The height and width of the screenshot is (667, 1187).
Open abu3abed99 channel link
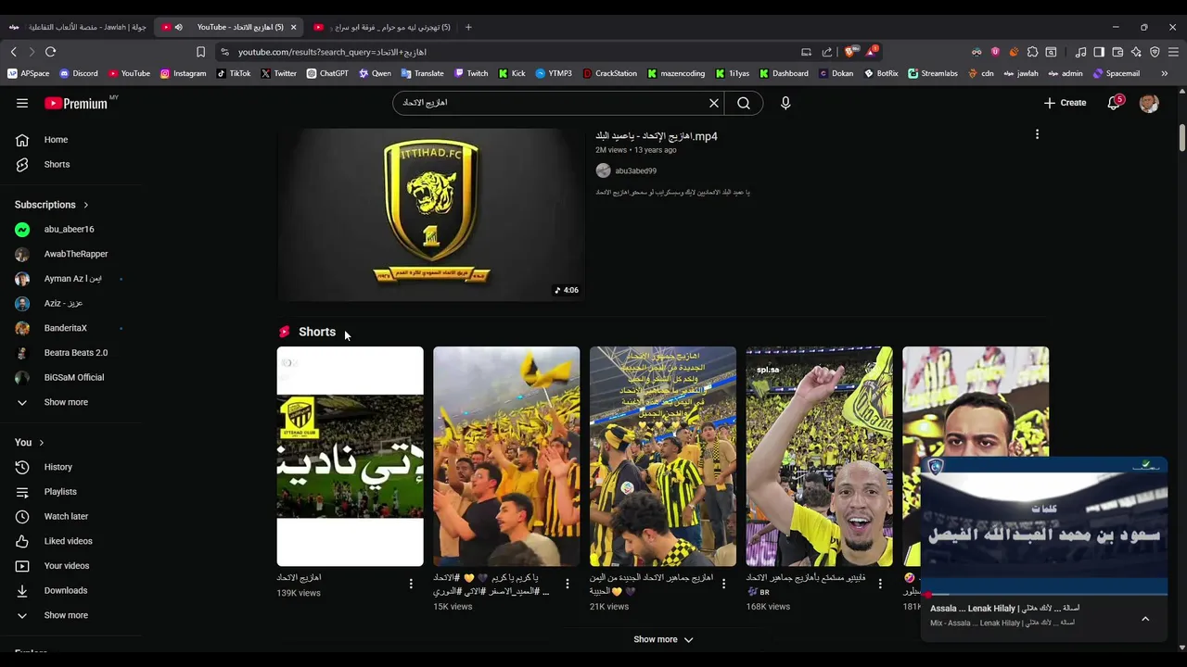(635, 170)
